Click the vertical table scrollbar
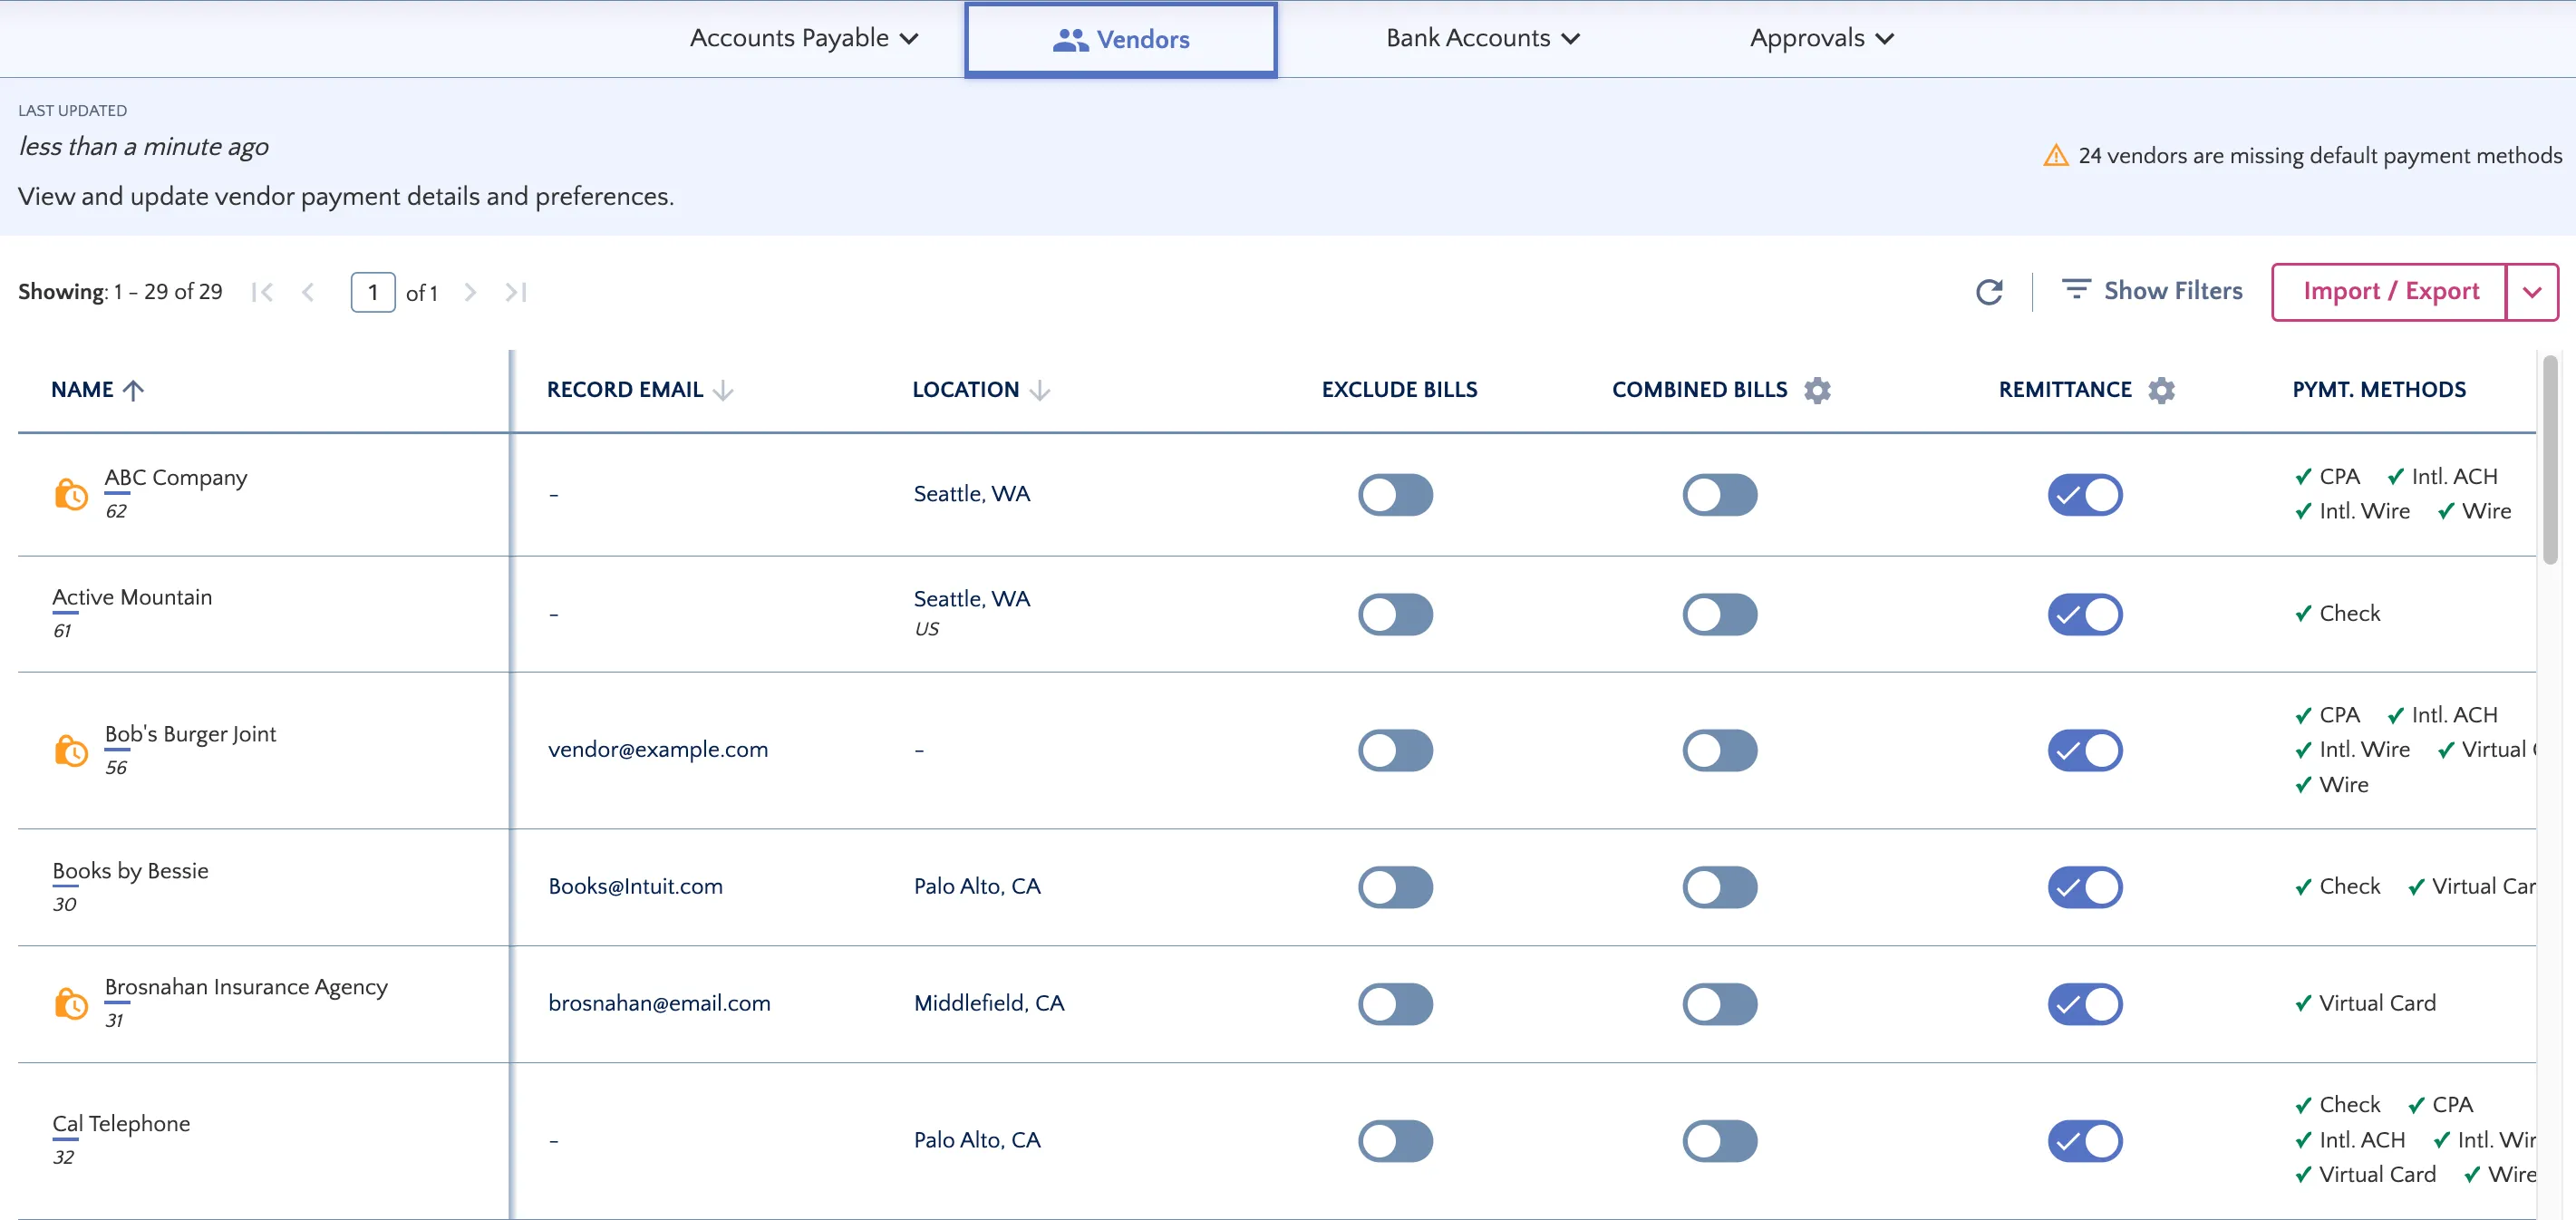 pos(2550,460)
